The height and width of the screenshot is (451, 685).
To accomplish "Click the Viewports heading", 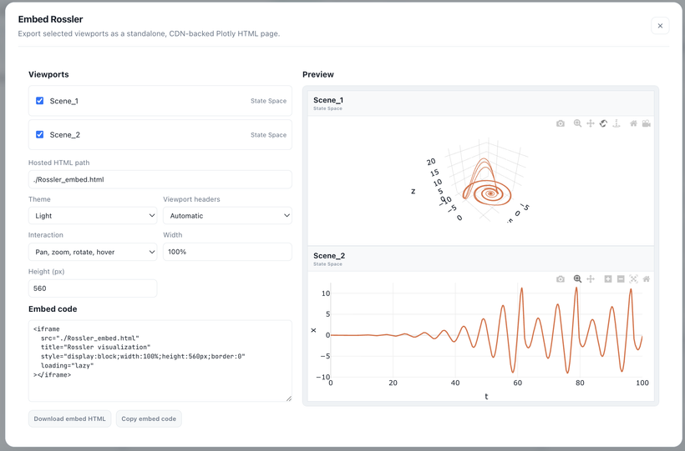I will (x=48, y=74).
